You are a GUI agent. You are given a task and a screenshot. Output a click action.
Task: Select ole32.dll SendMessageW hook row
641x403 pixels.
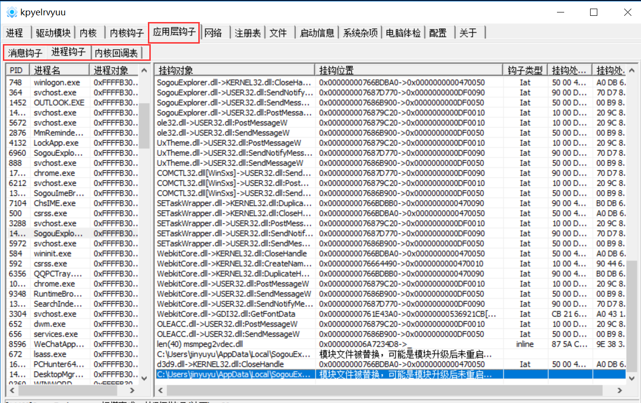(x=391, y=133)
